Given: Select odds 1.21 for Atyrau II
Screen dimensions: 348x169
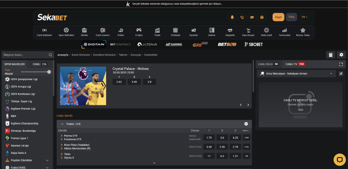Looking at the screenshot, I should point(235,156).
